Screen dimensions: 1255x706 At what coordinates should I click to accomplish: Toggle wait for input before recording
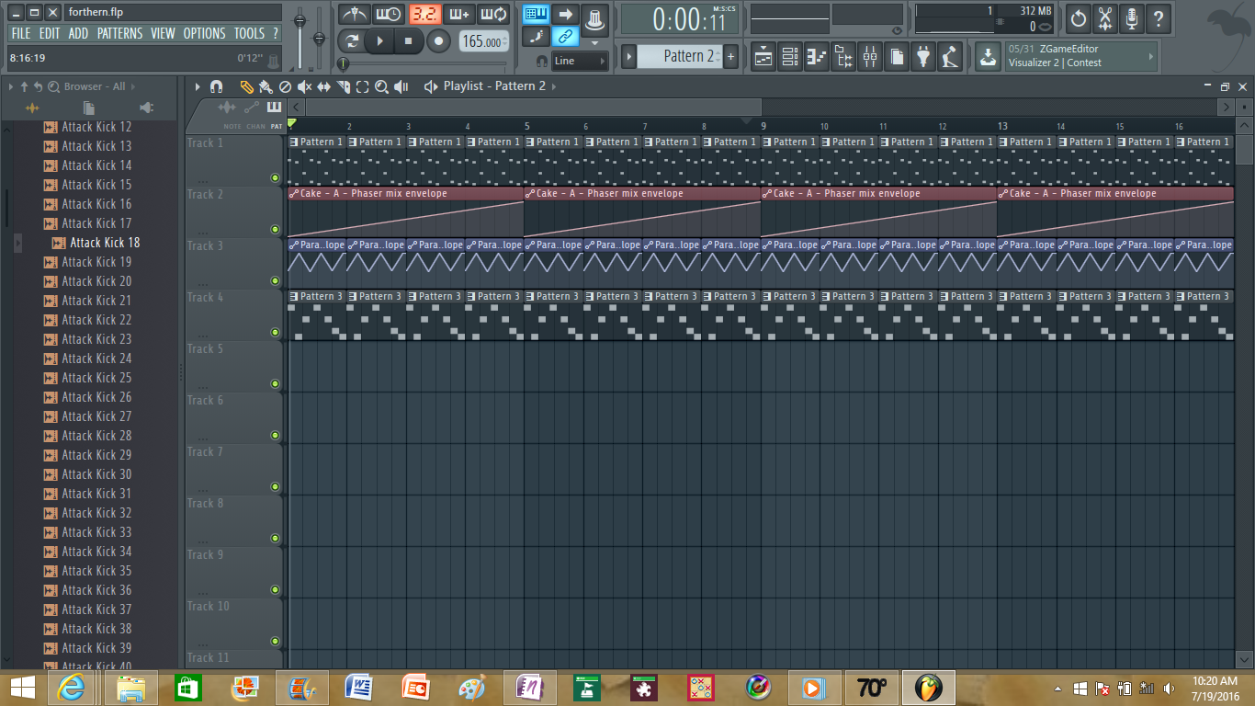[x=388, y=14]
